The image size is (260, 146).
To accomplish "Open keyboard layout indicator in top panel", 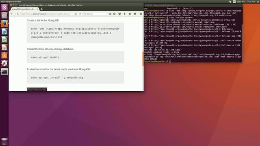I will (234, 2).
